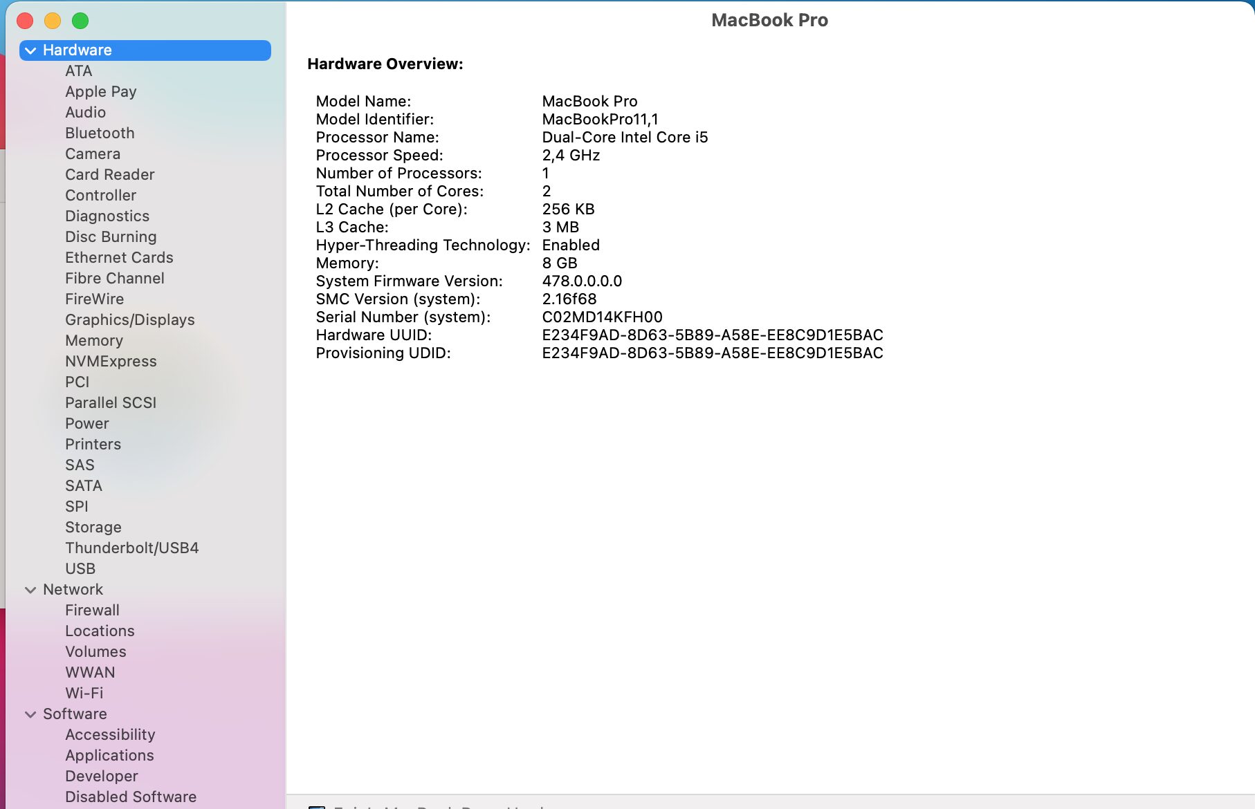
Task: Select ATA in the sidebar
Action: pos(79,71)
